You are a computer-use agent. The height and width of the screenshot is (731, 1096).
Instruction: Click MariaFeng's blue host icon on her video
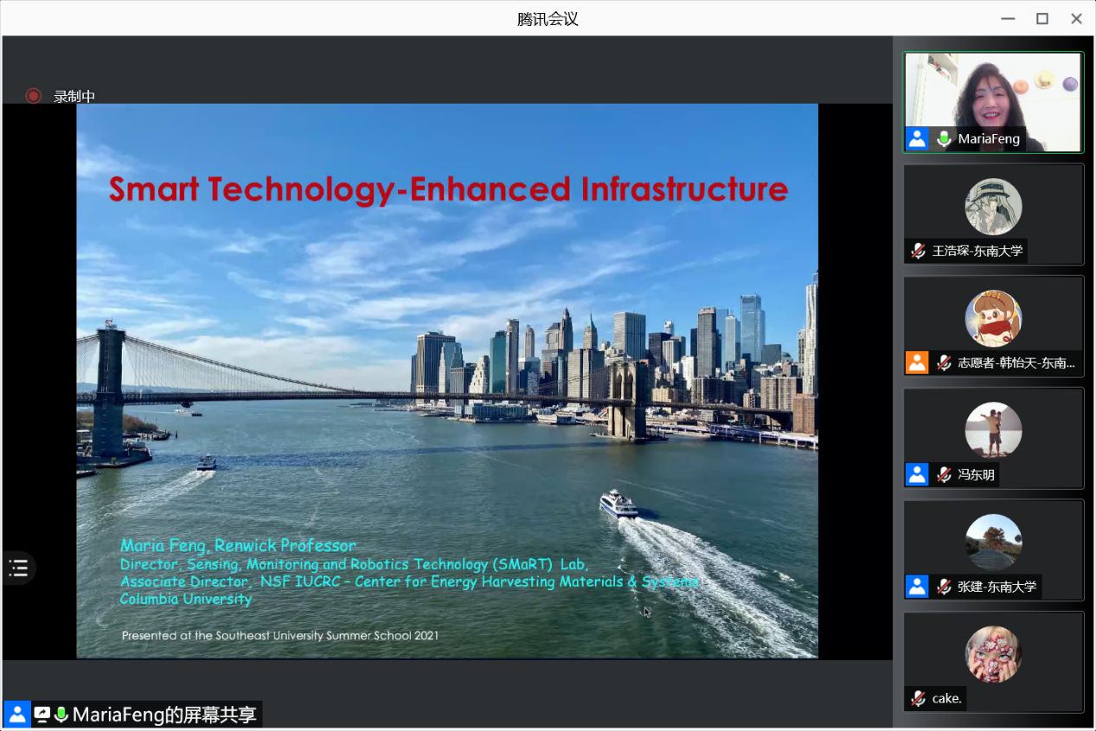(917, 138)
